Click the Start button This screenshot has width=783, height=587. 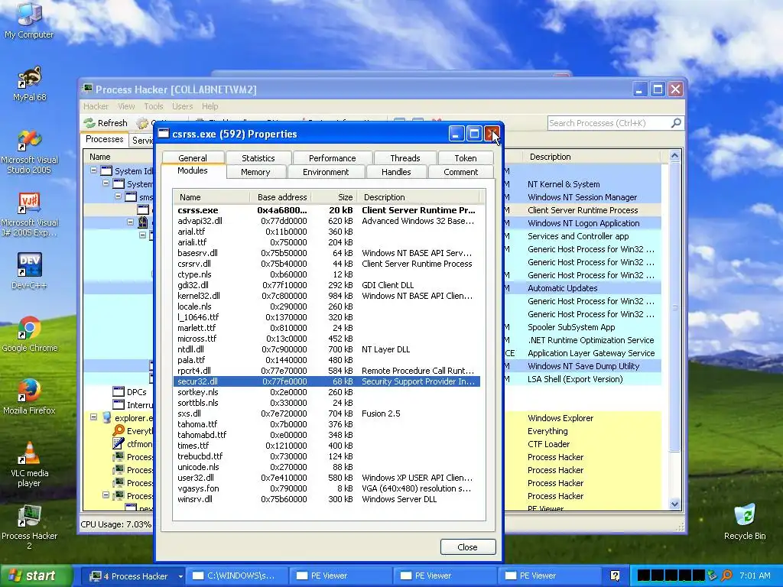35,576
